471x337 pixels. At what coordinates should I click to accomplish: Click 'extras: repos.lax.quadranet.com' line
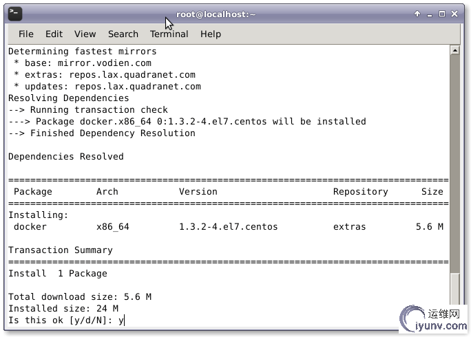pos(105,75)
